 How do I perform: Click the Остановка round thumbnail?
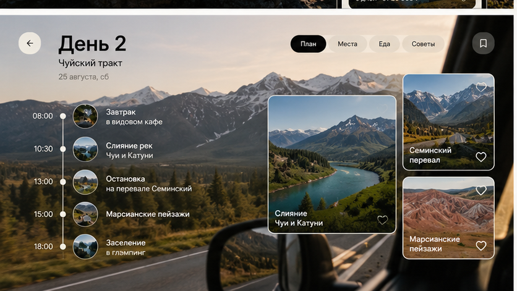(85, 182)
